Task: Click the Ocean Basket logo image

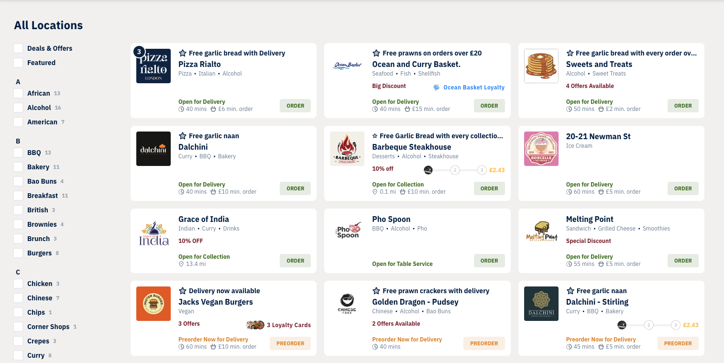Action: (347, 66)
